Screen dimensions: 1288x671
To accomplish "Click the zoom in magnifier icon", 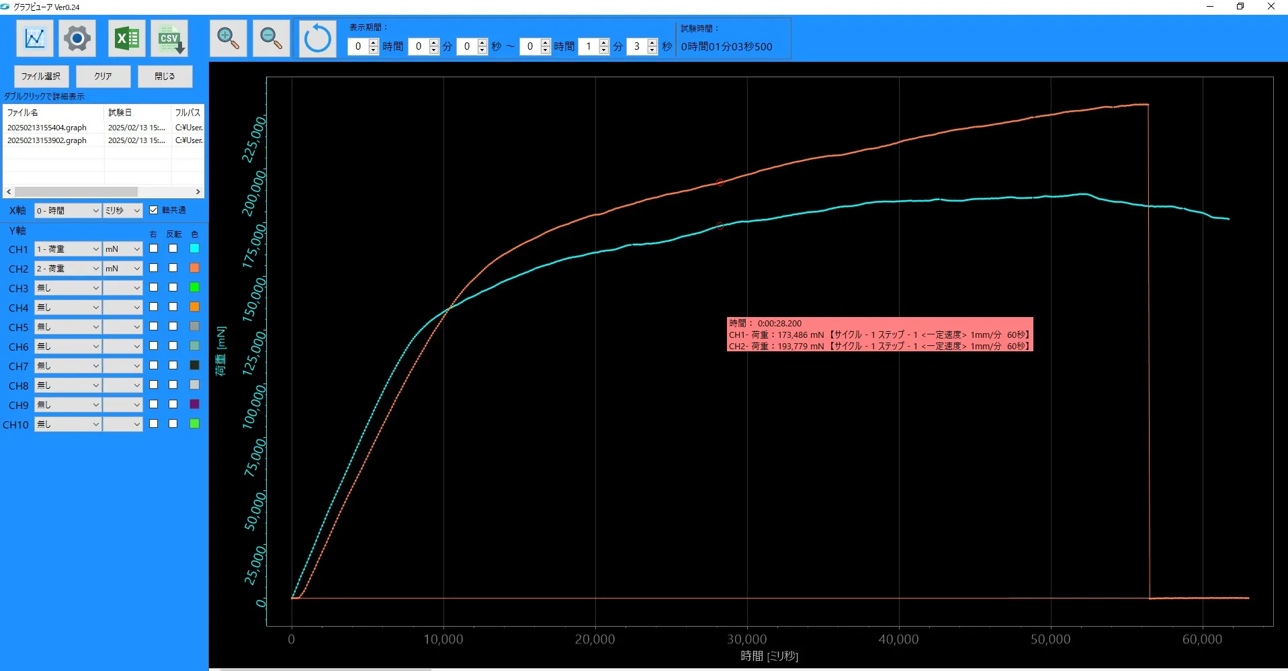I will click(228, 38).
